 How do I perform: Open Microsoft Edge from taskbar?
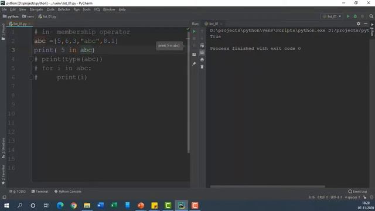[x=60, y=206]
